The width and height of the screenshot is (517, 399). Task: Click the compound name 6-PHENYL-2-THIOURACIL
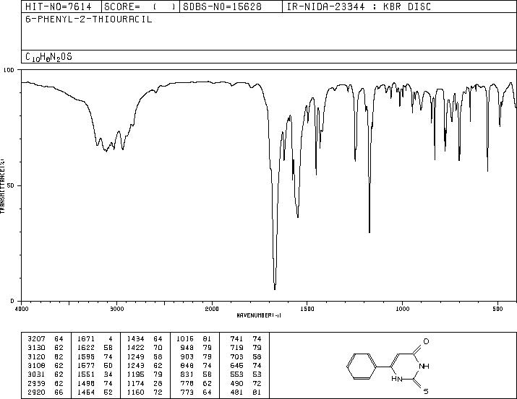(x=89, y=19)
